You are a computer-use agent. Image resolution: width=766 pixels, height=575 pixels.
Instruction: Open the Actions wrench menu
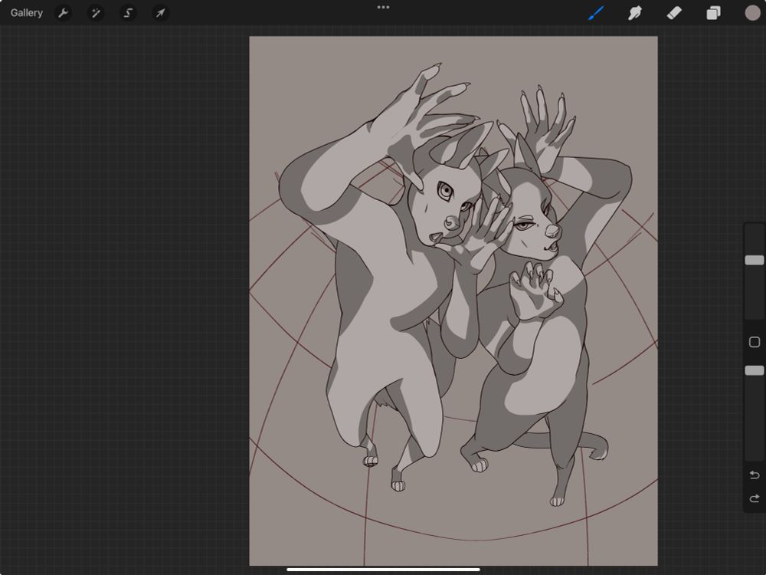(63, 13)
